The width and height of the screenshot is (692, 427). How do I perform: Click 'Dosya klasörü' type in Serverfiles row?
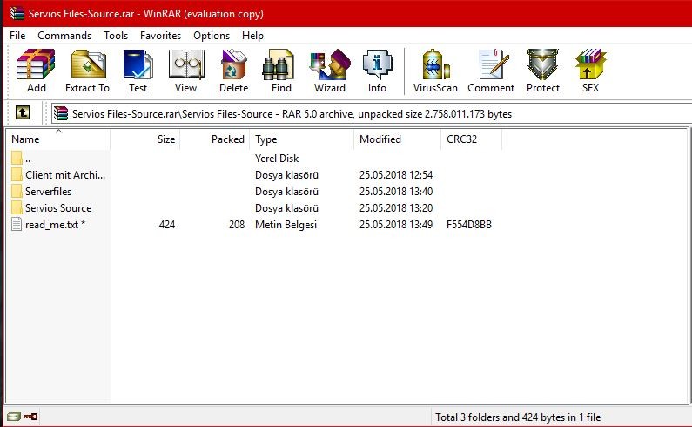pyautogui.click(x=286, y=192)
